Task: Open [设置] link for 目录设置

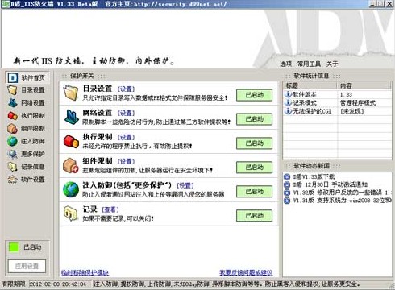Action: tap(126, 89)
